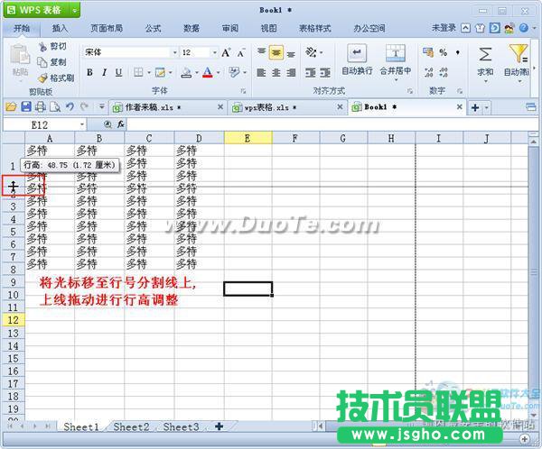Open the 页面布局 (Page Layout) ribbon tab
The width and height of the screenshot is (542, 449).
(106, 29)
